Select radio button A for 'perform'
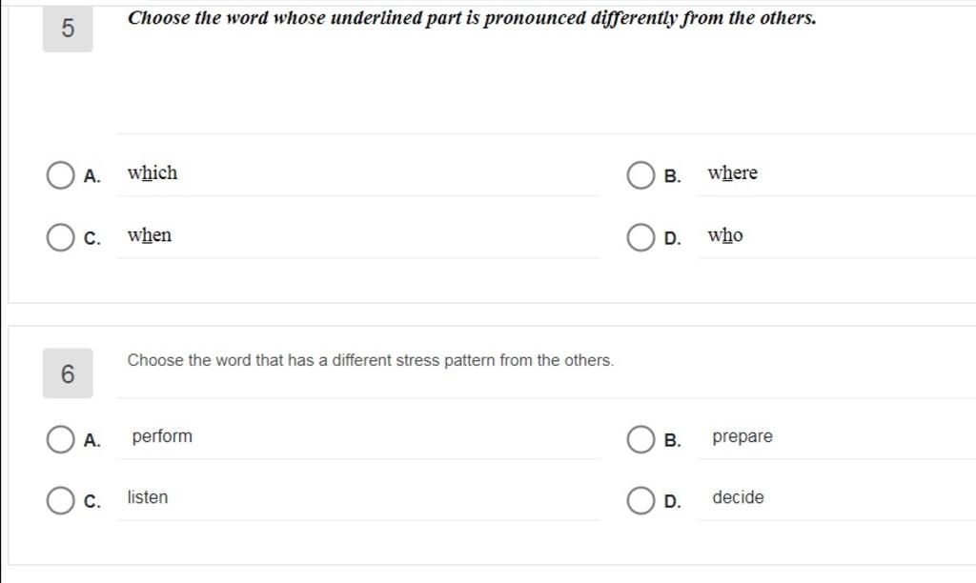976x583 pixels. [x=60, y=439]
